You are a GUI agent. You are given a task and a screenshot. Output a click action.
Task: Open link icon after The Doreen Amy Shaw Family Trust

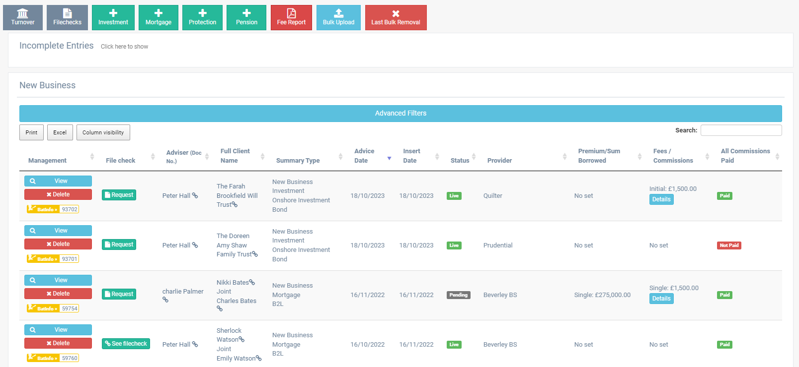255,254
